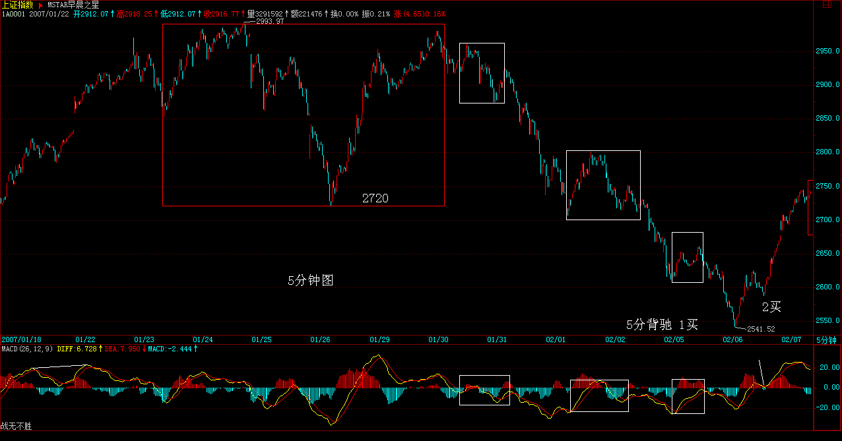Click the 2541.52 low price marker

[760, 329]
